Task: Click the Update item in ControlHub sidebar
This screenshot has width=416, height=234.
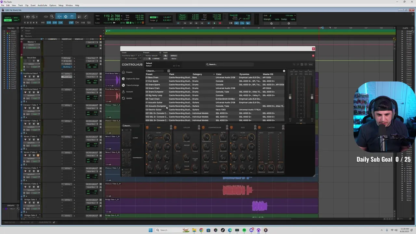Action: click(127, 98)
